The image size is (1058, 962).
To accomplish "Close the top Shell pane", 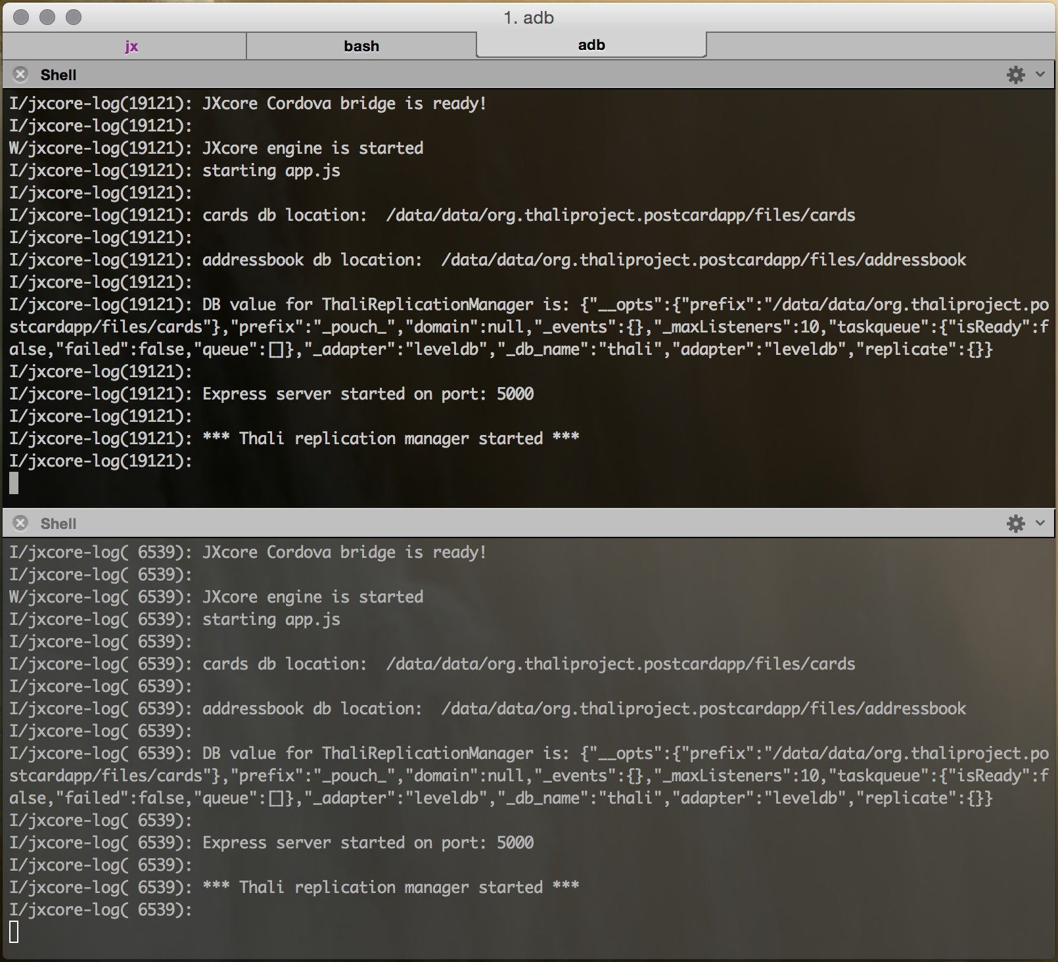I will [x=20, y=74].
